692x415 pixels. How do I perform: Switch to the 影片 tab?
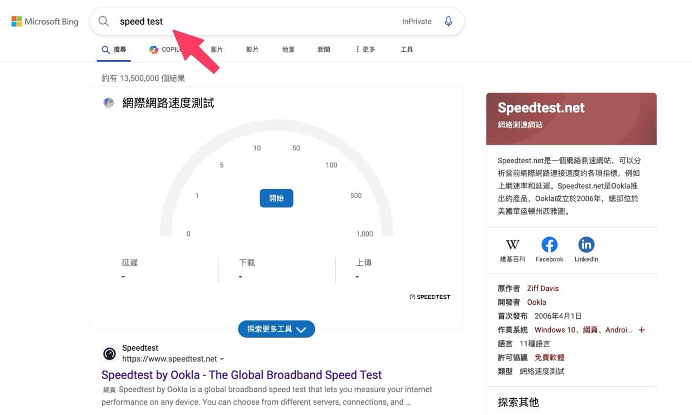(x=252, y=49)
